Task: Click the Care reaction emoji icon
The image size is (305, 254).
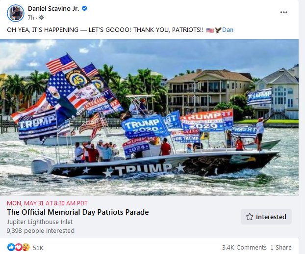Action: 26,247
